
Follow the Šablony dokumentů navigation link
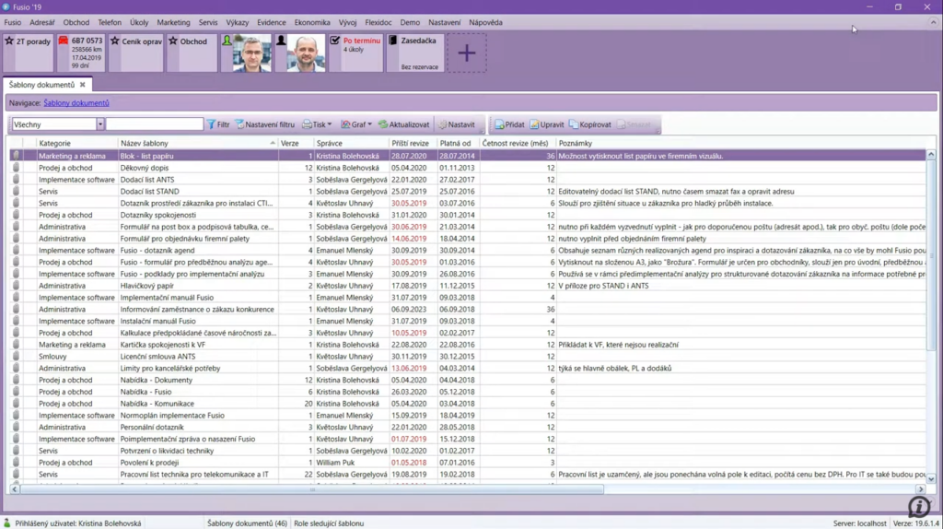(76, 103)
